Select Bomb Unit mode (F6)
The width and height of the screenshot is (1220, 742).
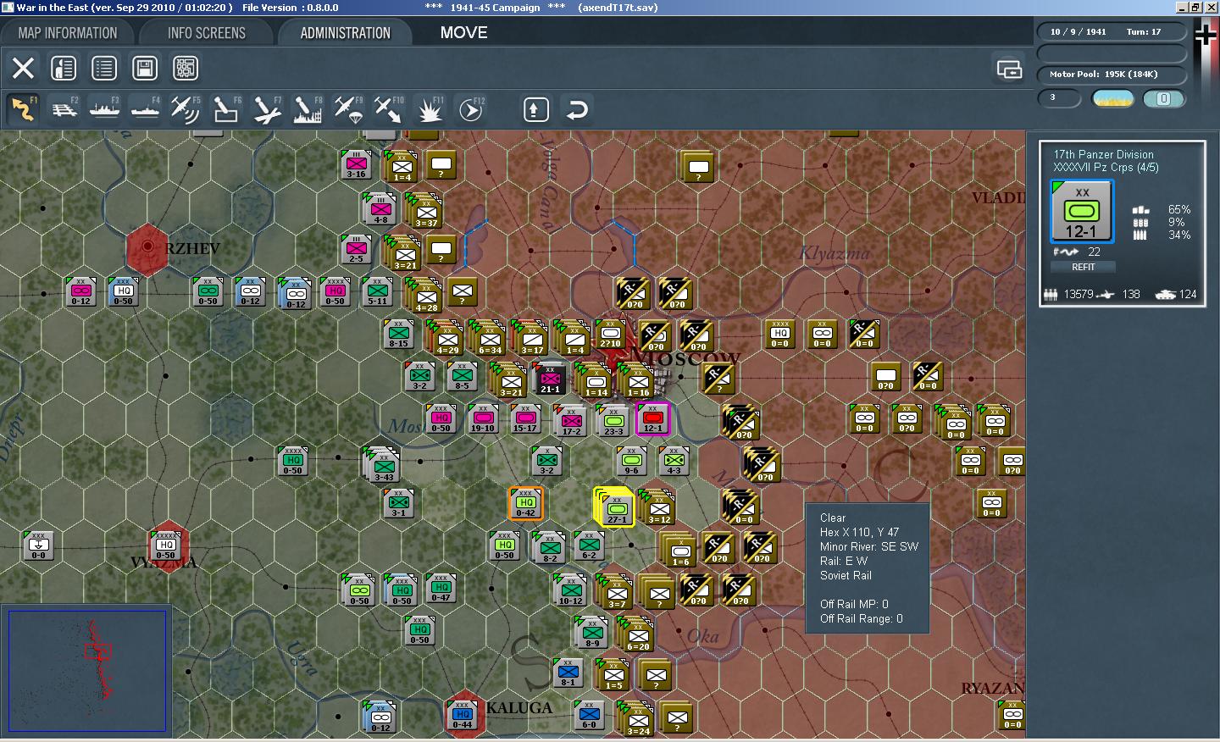coord(226,109)
